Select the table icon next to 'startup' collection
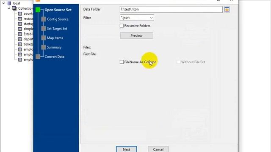The height and width of the screenshot is (152, 271). click(x=20, y=24)
